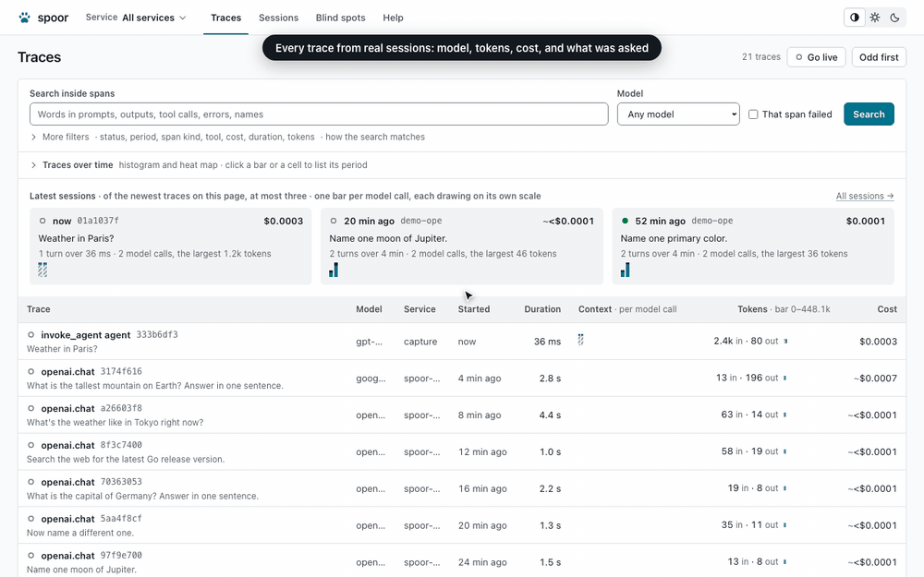Click green status dot on 52 min ago session
Screen dimensions: 924x577
point(625,221)
